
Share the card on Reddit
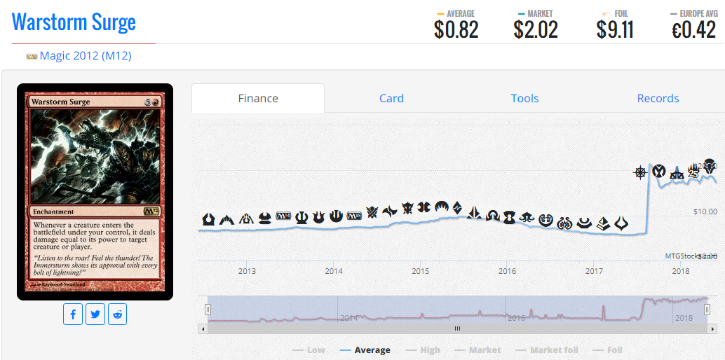click(x=117, y=314)
